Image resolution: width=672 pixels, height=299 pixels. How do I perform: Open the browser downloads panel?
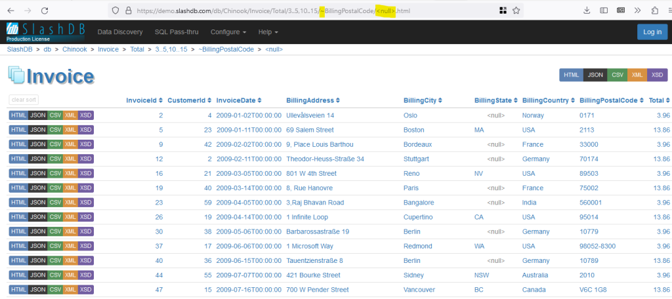(x=587, y=10)
